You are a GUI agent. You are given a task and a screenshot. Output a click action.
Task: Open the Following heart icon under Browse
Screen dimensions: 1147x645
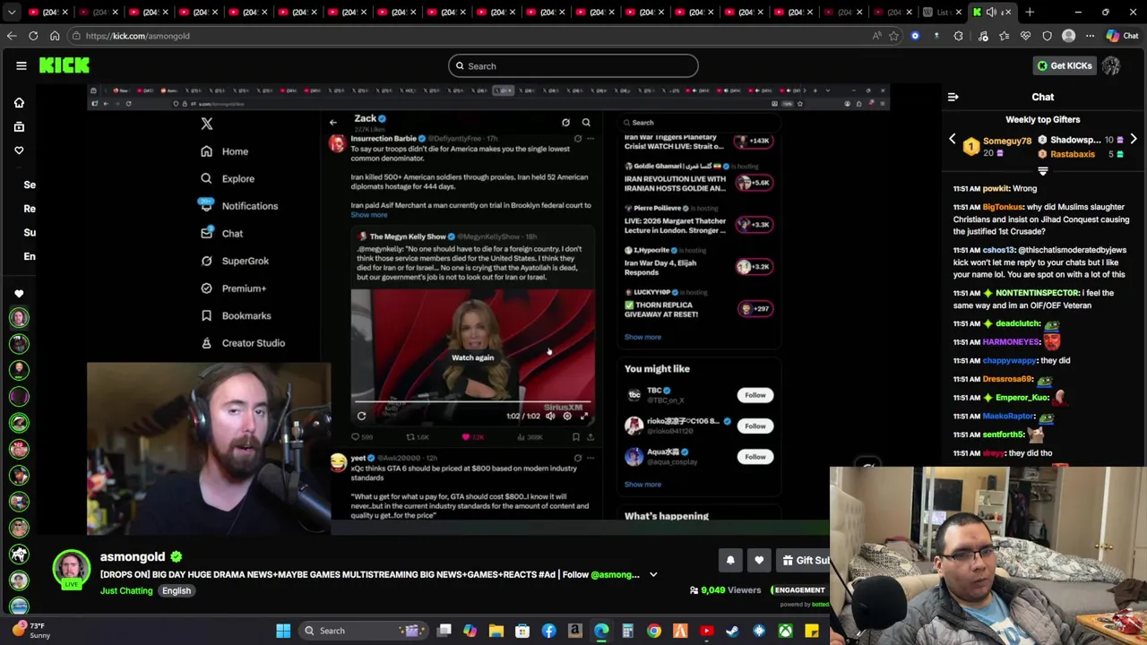coord(19,150)
